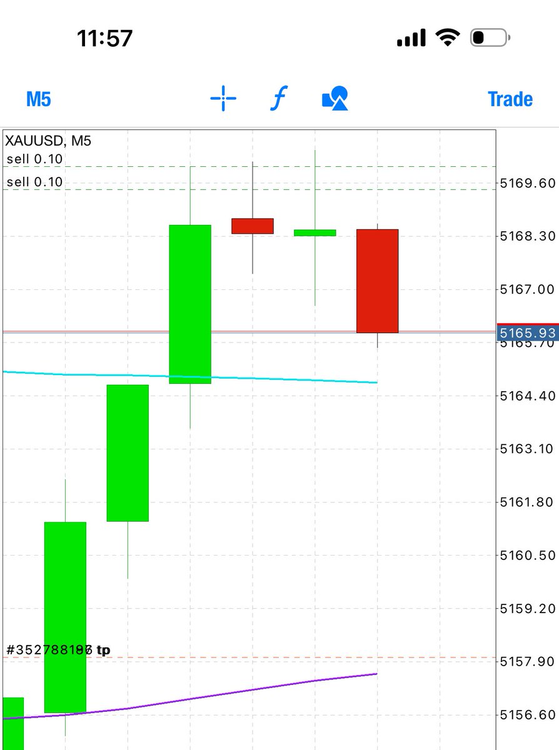The width and height of the screenshot is (559, 750).
Task: Tap the 5161.80 price axis label
Action: pyautogui.click(x=528, y=502)
